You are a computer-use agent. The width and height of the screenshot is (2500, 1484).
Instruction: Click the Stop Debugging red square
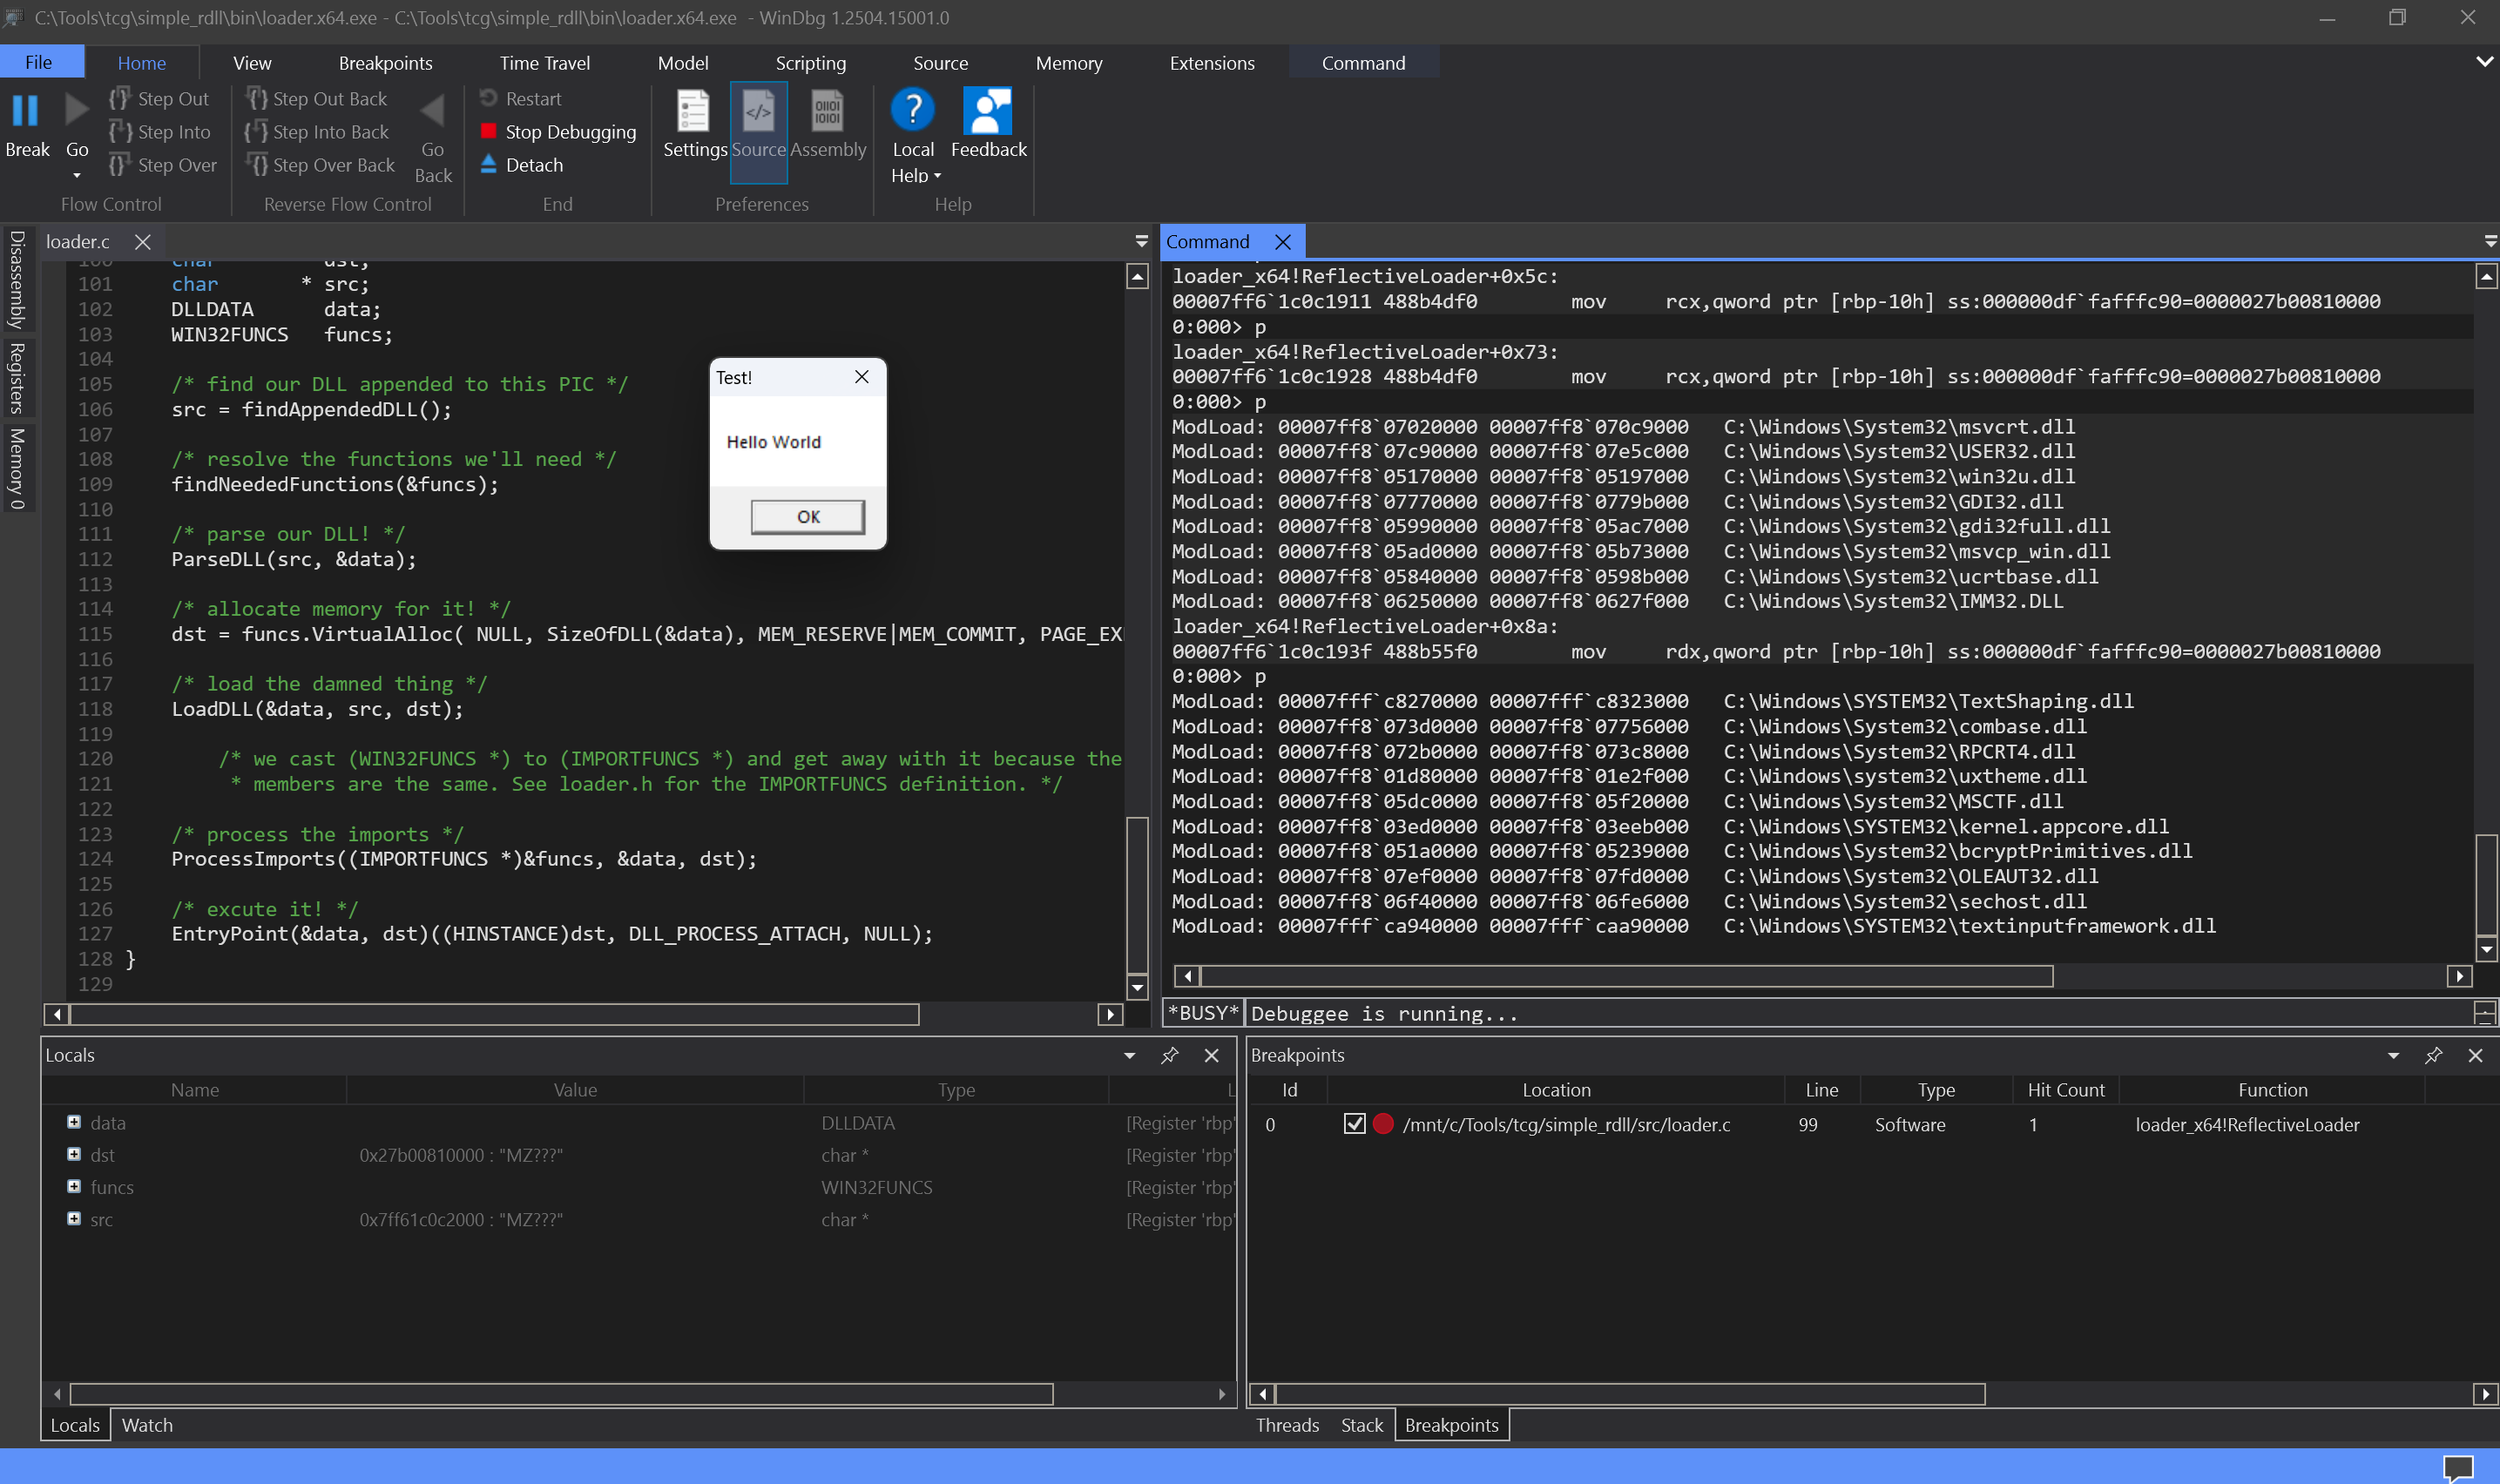coord(489,132)
